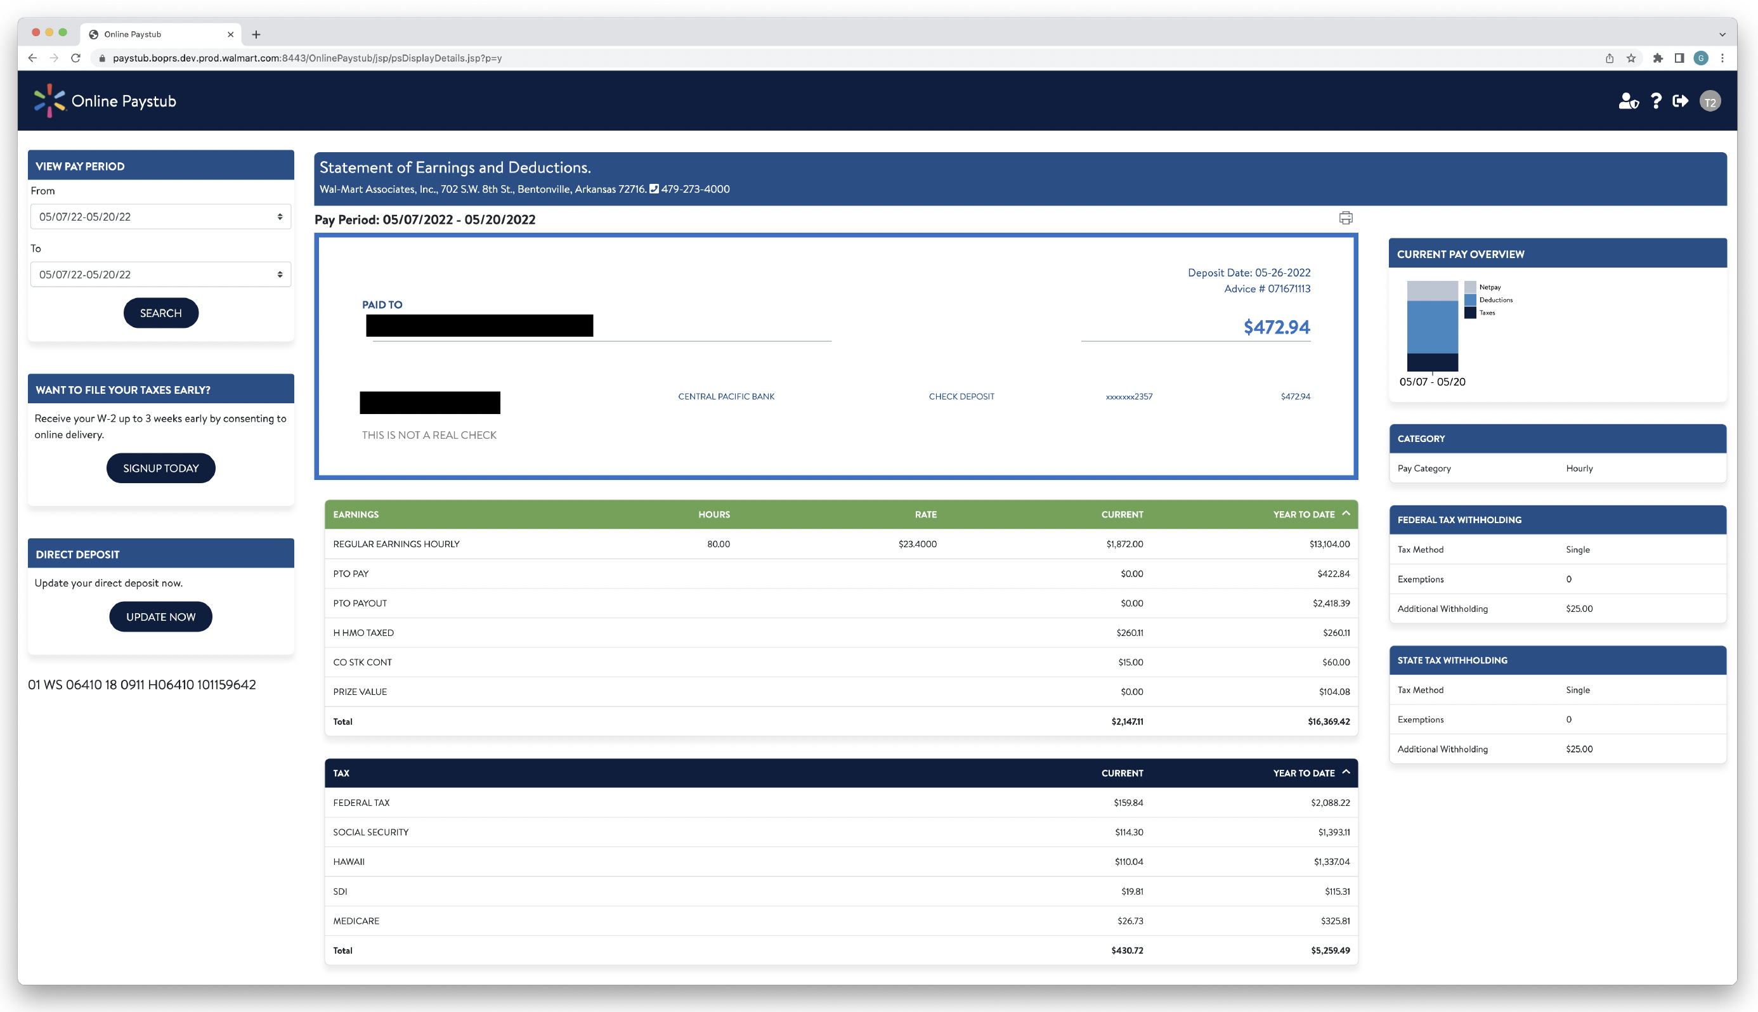Click the Deposit Date 05-26-2022 text
This screenshot has height=1012, width=1758.
(1249, 273)
